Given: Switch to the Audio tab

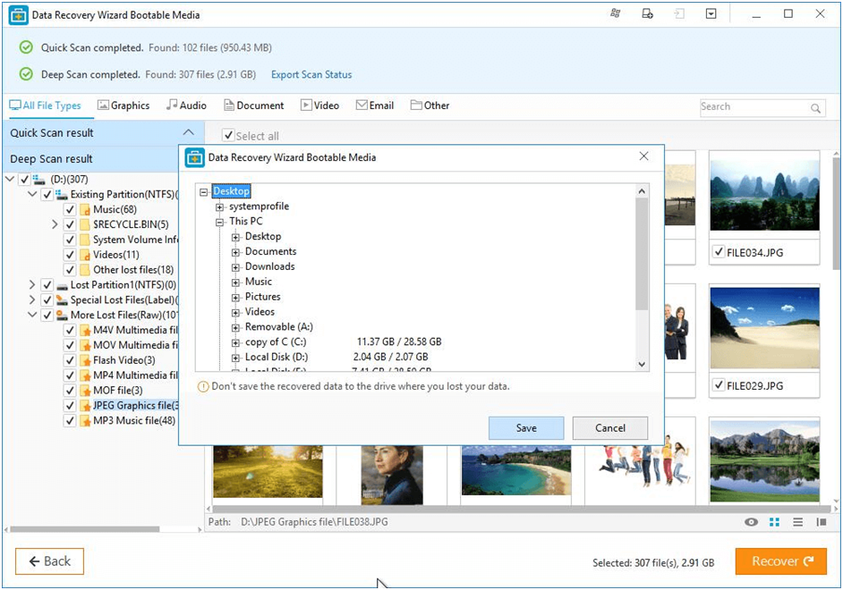Looking at the screenshot, I should 186,105.
